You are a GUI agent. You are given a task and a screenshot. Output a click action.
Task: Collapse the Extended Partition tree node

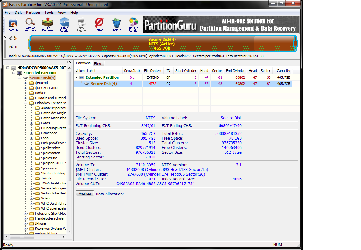13,73
